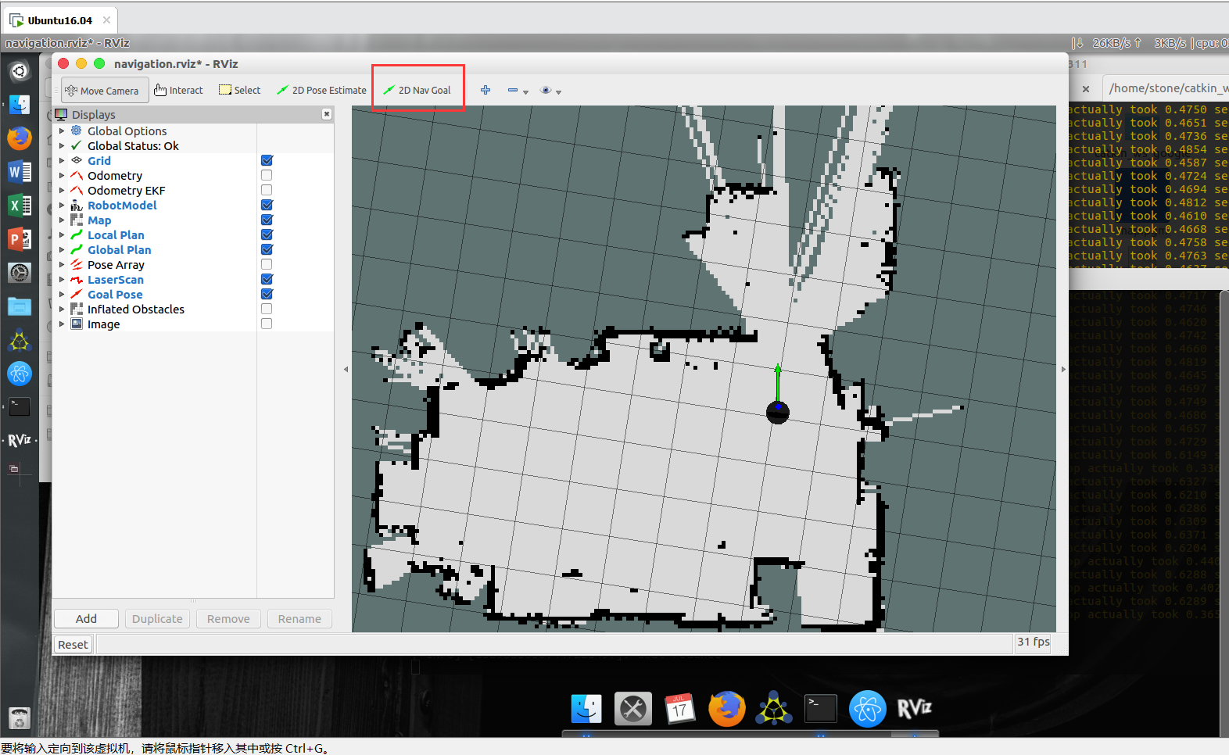The width and height of the screenshot is (1229, 755).
Task: Click the Rename button
Action: tap(299, 619)
